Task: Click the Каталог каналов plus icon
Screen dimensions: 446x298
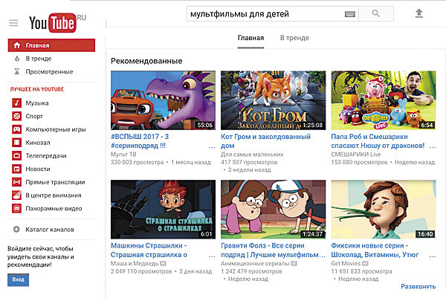Action: click(x=16, y=229)
